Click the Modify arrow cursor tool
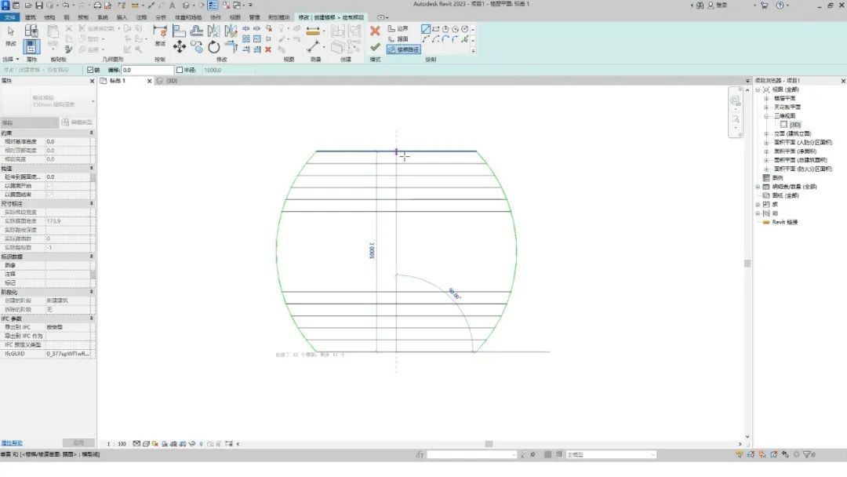 11,32
